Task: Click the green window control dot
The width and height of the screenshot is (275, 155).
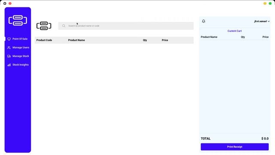Action: click(x=270, y=3)
